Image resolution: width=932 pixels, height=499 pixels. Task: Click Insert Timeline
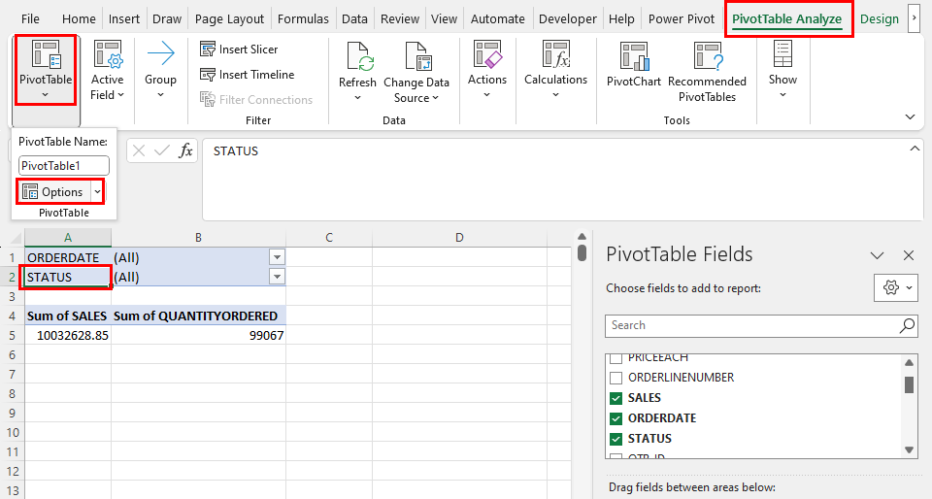[x=248, y=74]
